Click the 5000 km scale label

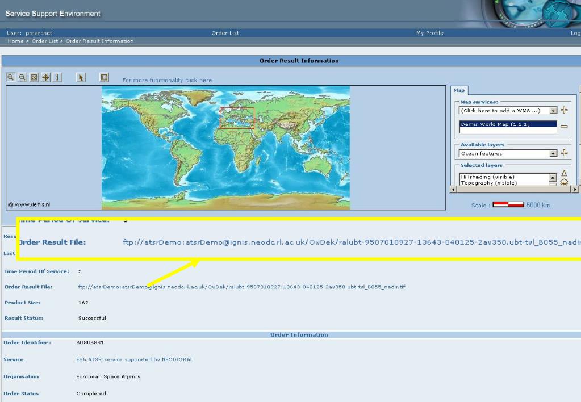tap(538, 205)
